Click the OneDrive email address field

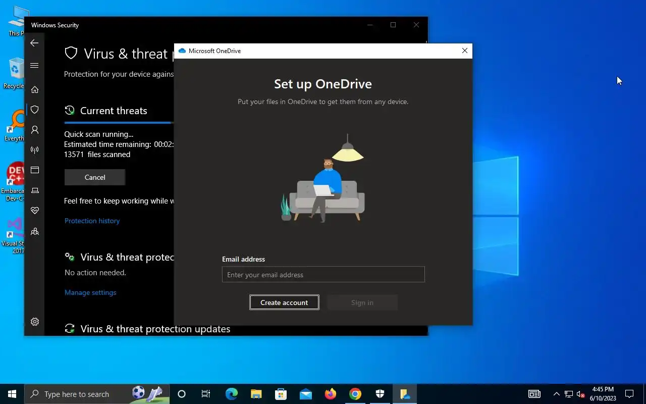pos(323,275)
